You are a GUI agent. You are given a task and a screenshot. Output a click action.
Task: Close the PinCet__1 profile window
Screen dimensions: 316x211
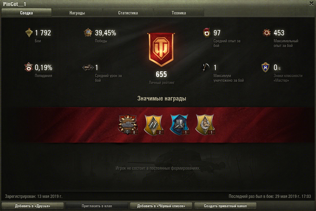click(311, 3)
